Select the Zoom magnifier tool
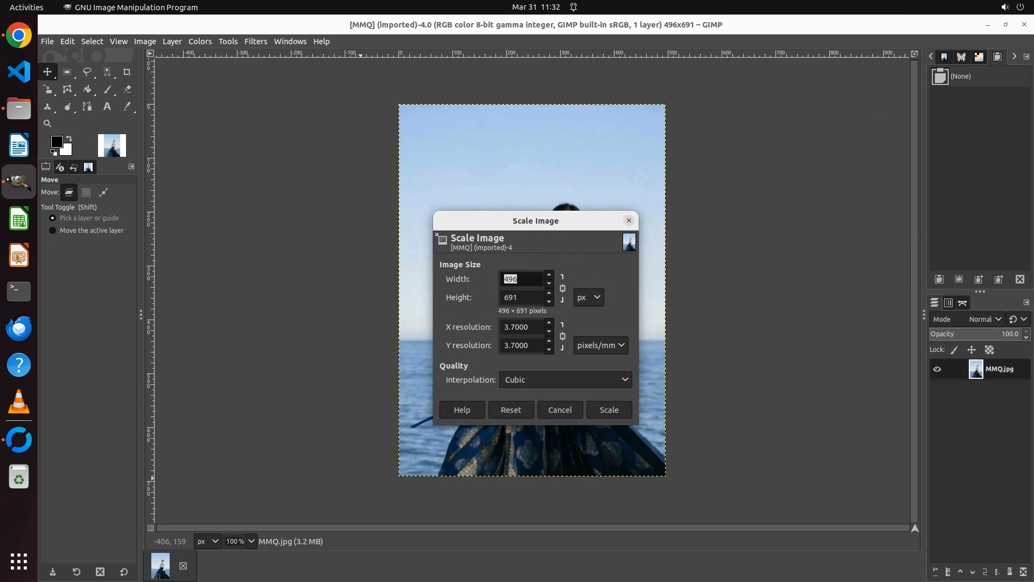 (x=47, y=123)
